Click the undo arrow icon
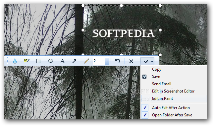The image size is (214, 126). (117, 61)
